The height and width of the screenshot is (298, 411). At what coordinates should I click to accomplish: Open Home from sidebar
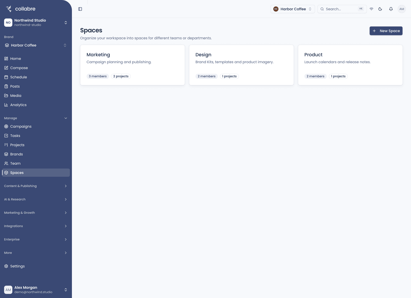[36, 59]
